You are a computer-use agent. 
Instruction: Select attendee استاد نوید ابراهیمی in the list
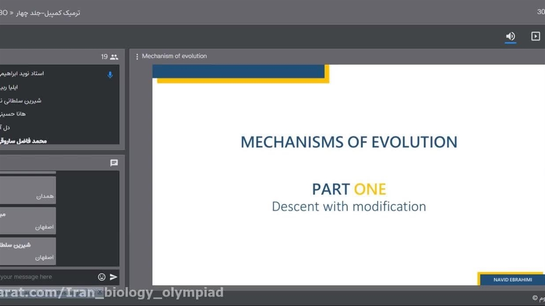pos(23,74)
